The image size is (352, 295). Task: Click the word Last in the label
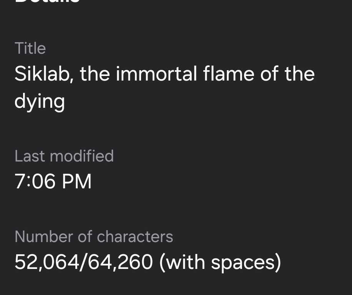click(30, 156)
